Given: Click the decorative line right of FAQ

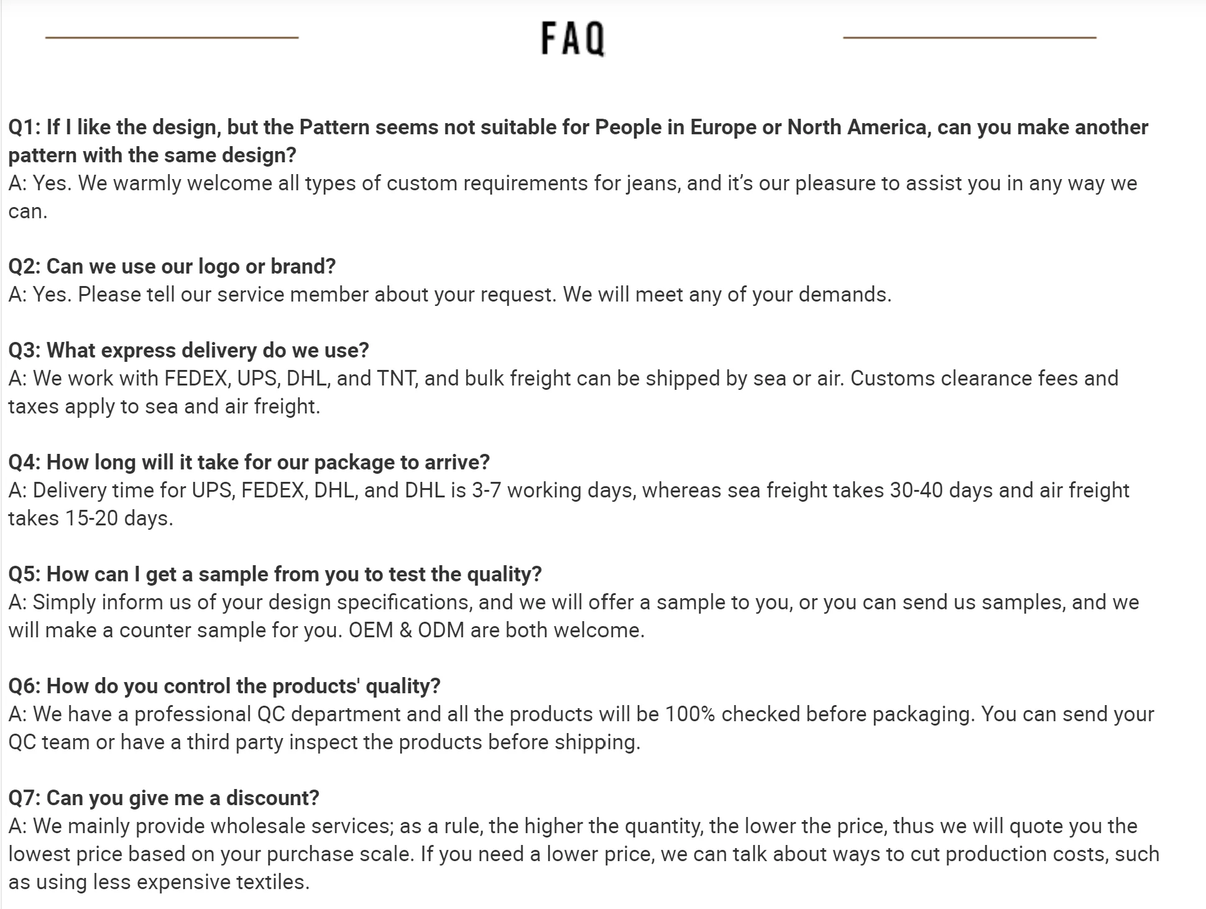Looking at the screenshot, I should coord(969,37).
